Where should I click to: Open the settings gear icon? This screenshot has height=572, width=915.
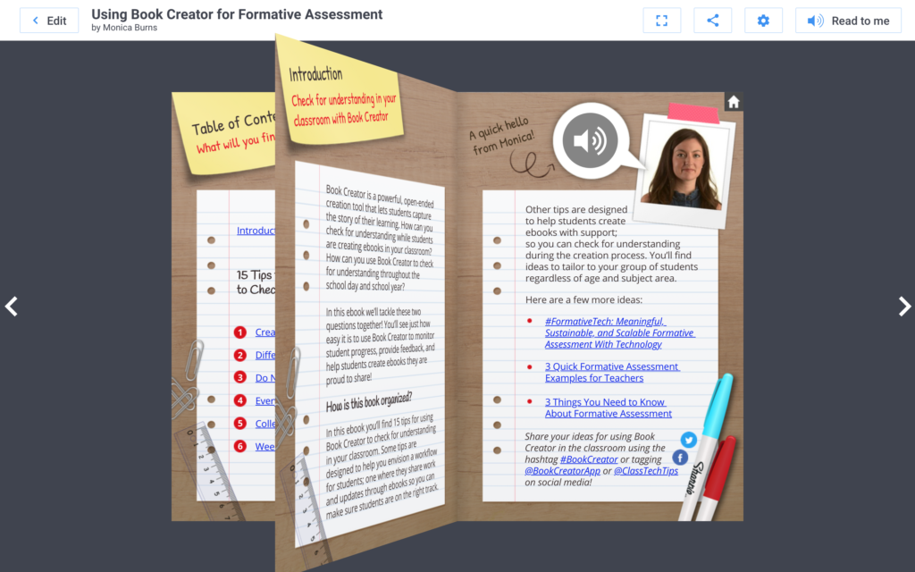point(763,21)
